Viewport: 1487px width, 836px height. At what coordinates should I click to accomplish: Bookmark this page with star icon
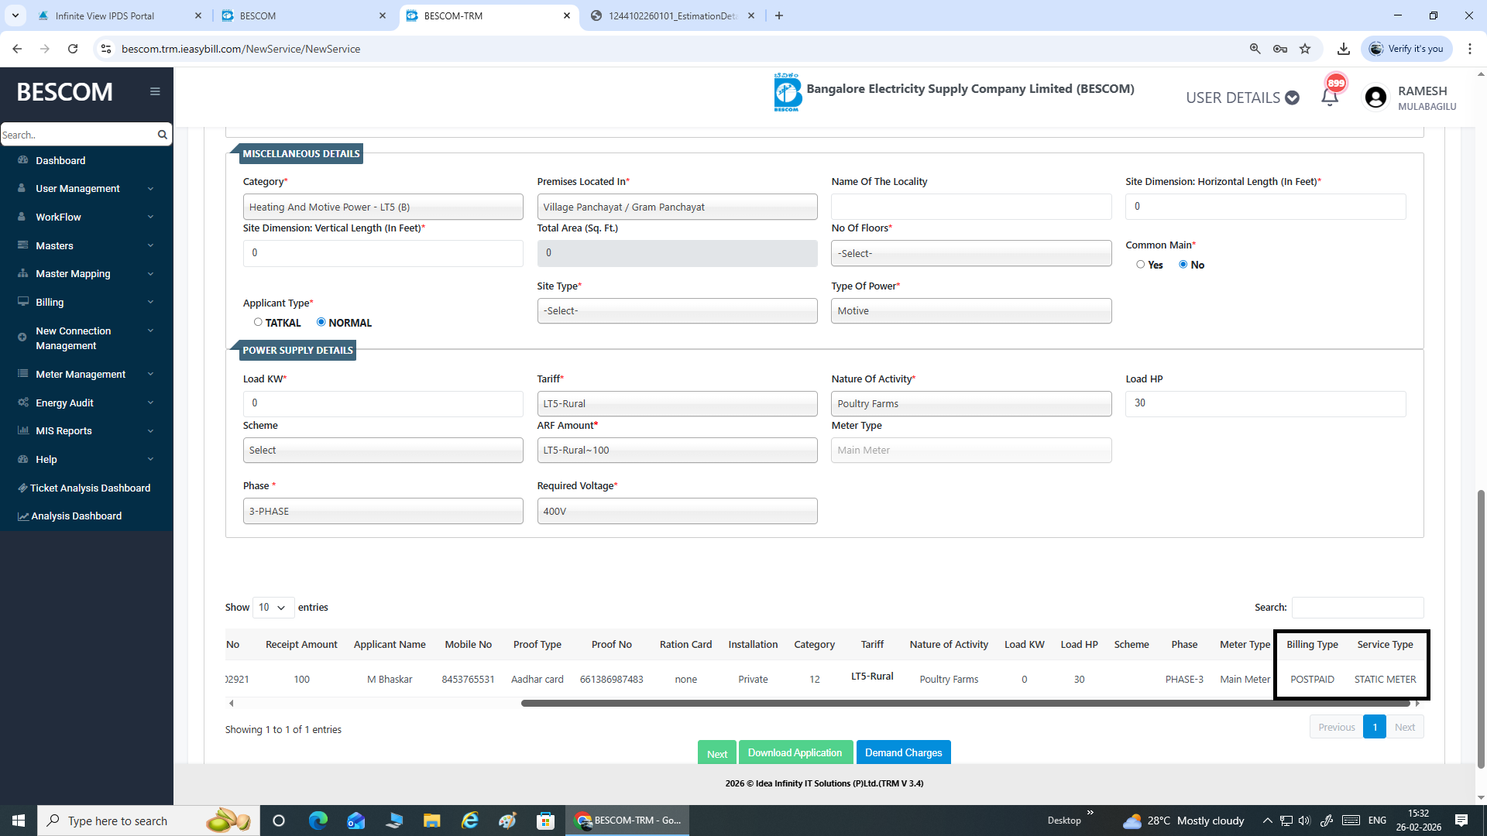pos(1305,49)
